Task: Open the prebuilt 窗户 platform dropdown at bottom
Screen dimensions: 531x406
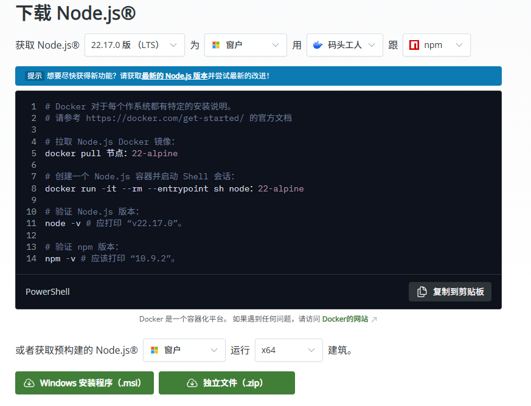Action: [x=184, y=350]
